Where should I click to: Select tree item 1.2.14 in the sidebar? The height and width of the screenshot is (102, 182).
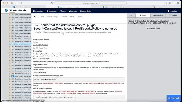pos(21,47)
